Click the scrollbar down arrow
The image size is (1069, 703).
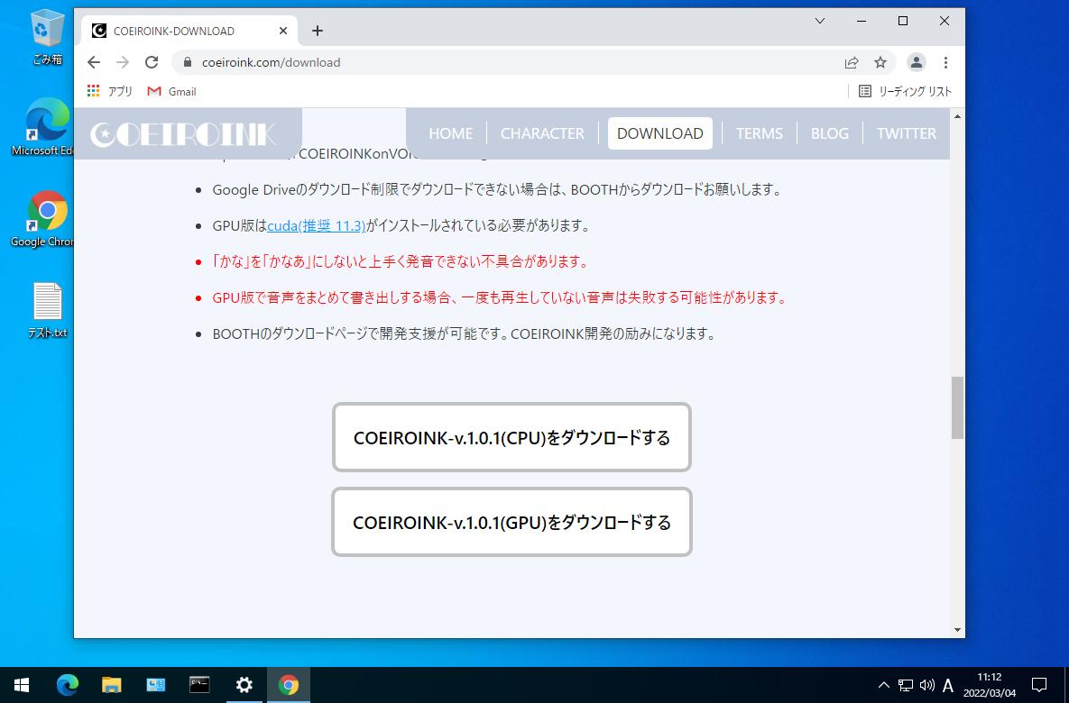pyautogui.click(x=957, y=630)
